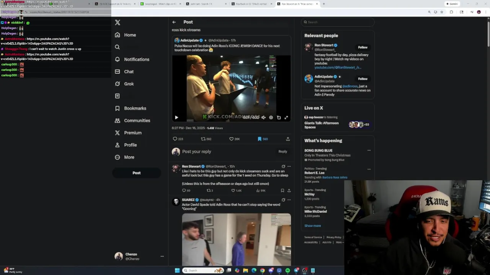Viewport: 490px width, 275px height.
Task: Repost Ron Stewart's reply
Action: [210, 190]
